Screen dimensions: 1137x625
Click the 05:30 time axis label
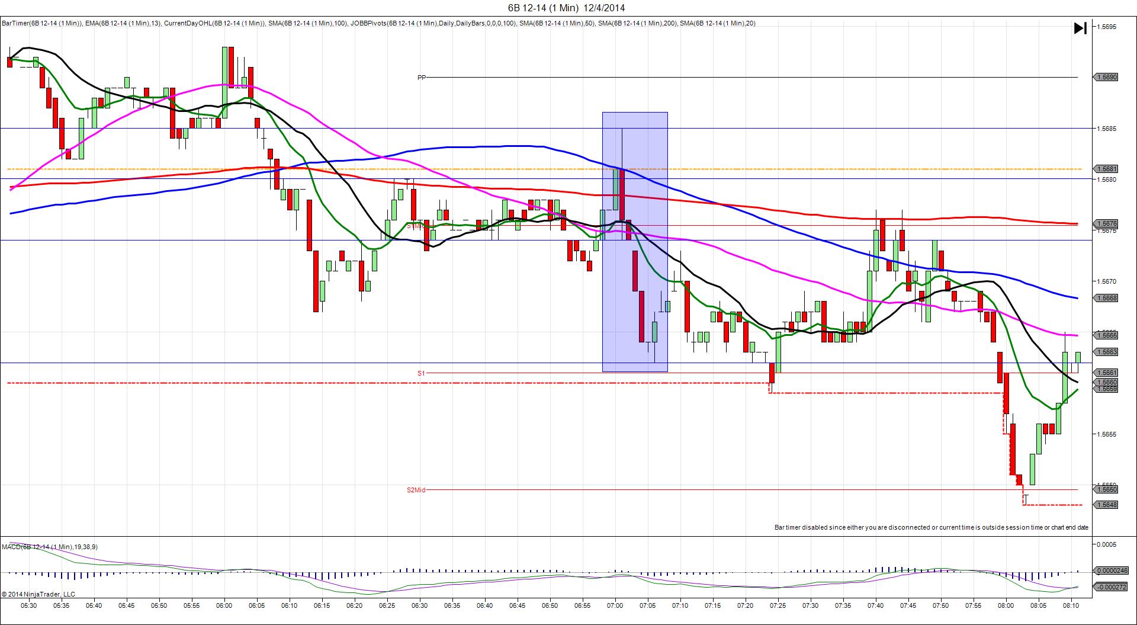(28, 606)
